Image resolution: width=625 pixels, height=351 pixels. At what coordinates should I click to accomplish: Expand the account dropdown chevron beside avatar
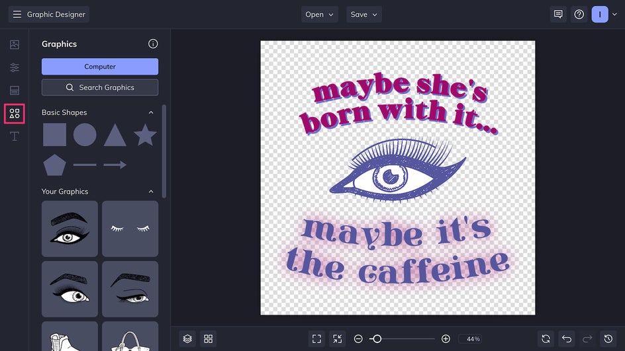point(614,15)
